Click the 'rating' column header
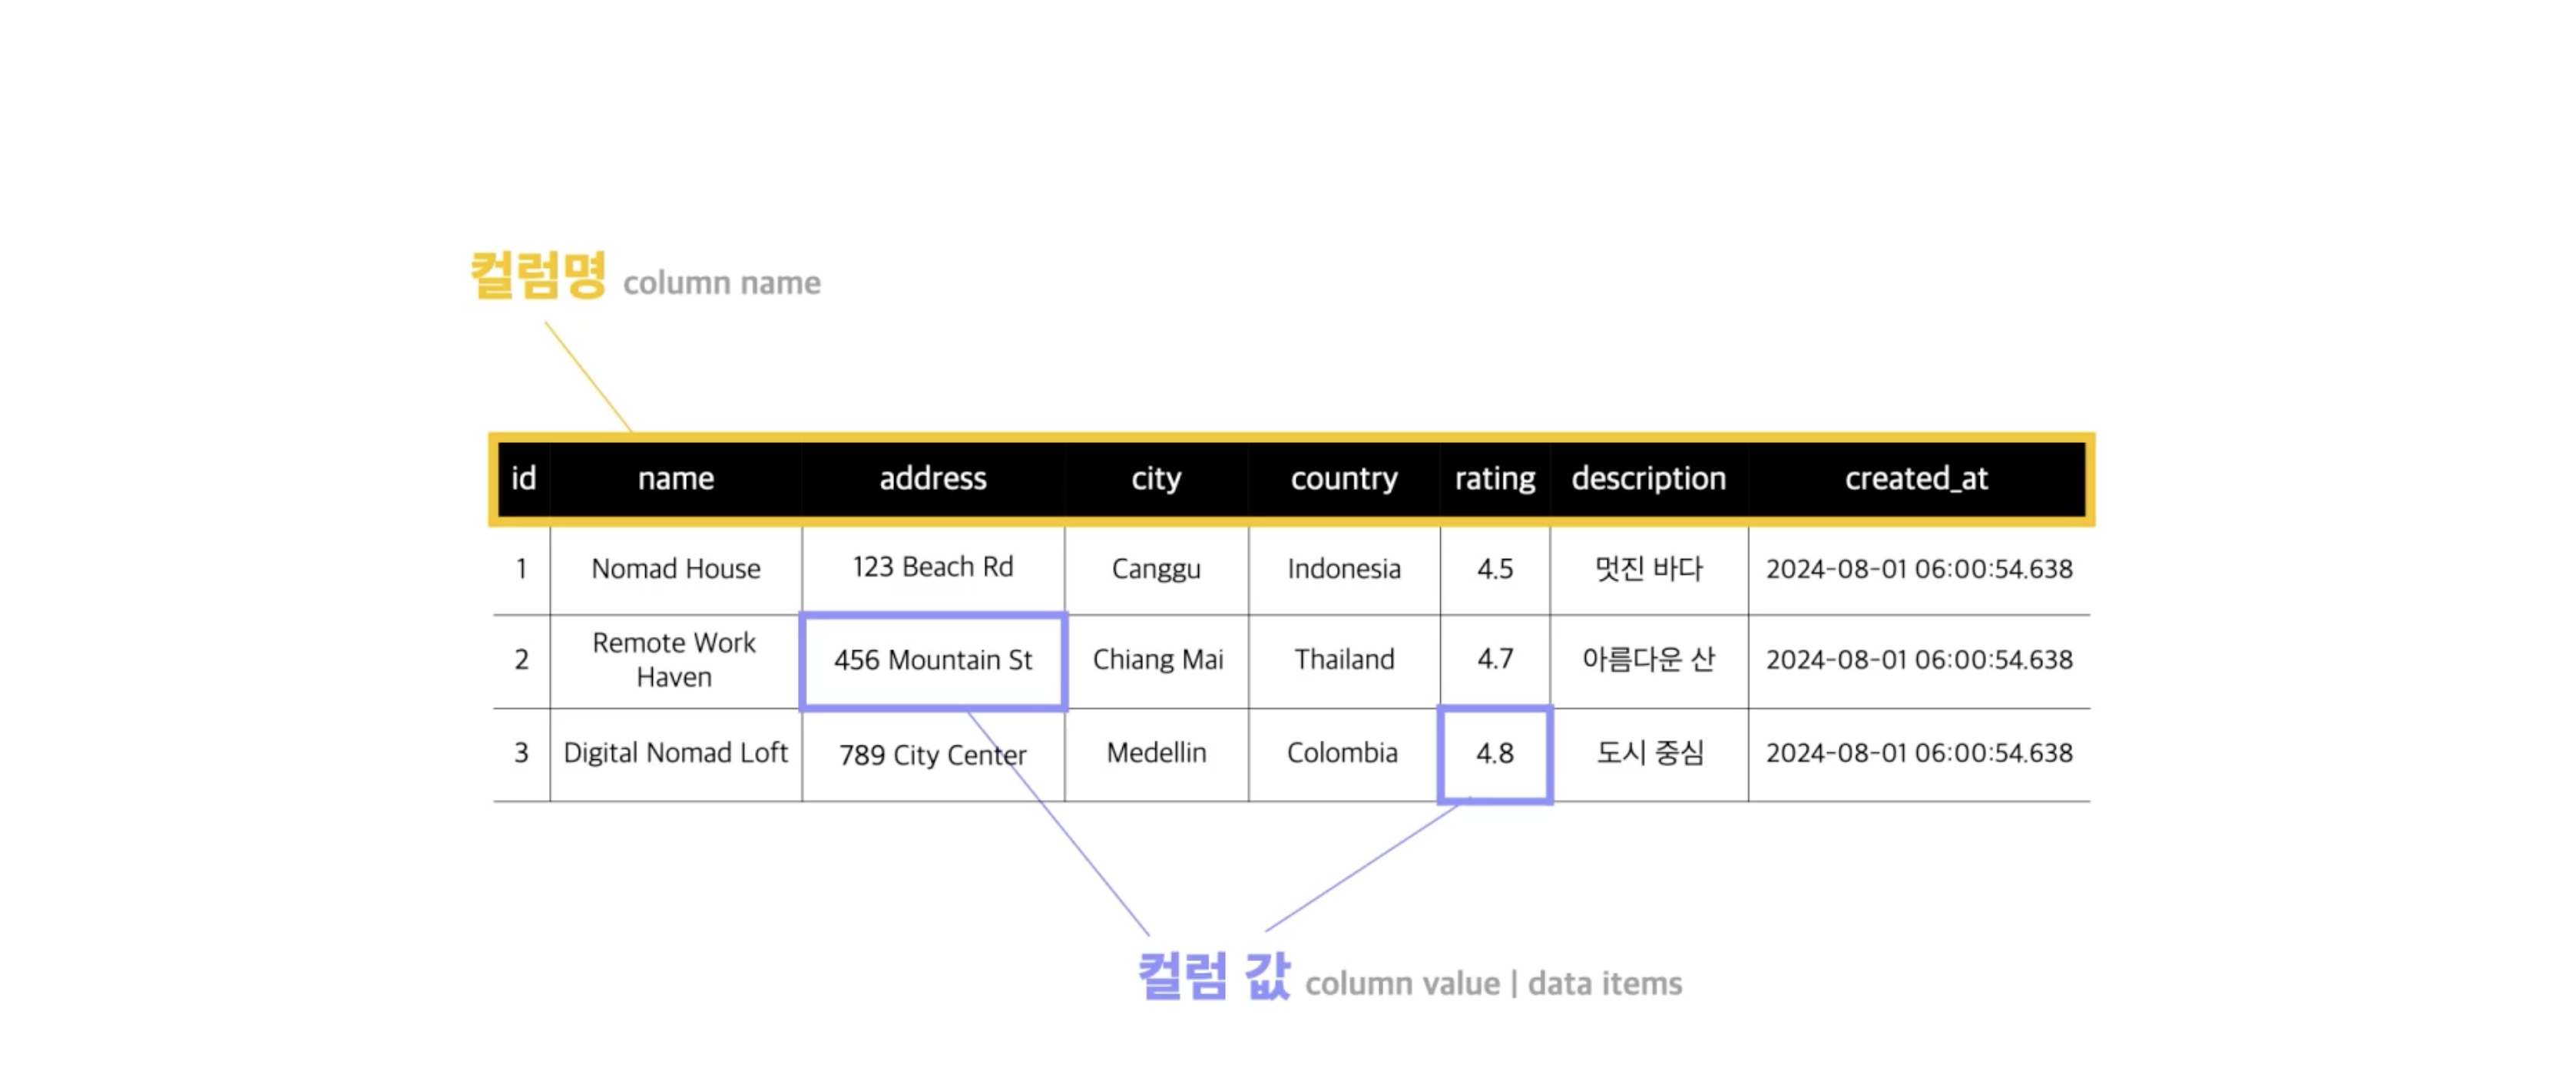The width and height of the screenshot is (2576, 1084). (x=1495, y=479)
